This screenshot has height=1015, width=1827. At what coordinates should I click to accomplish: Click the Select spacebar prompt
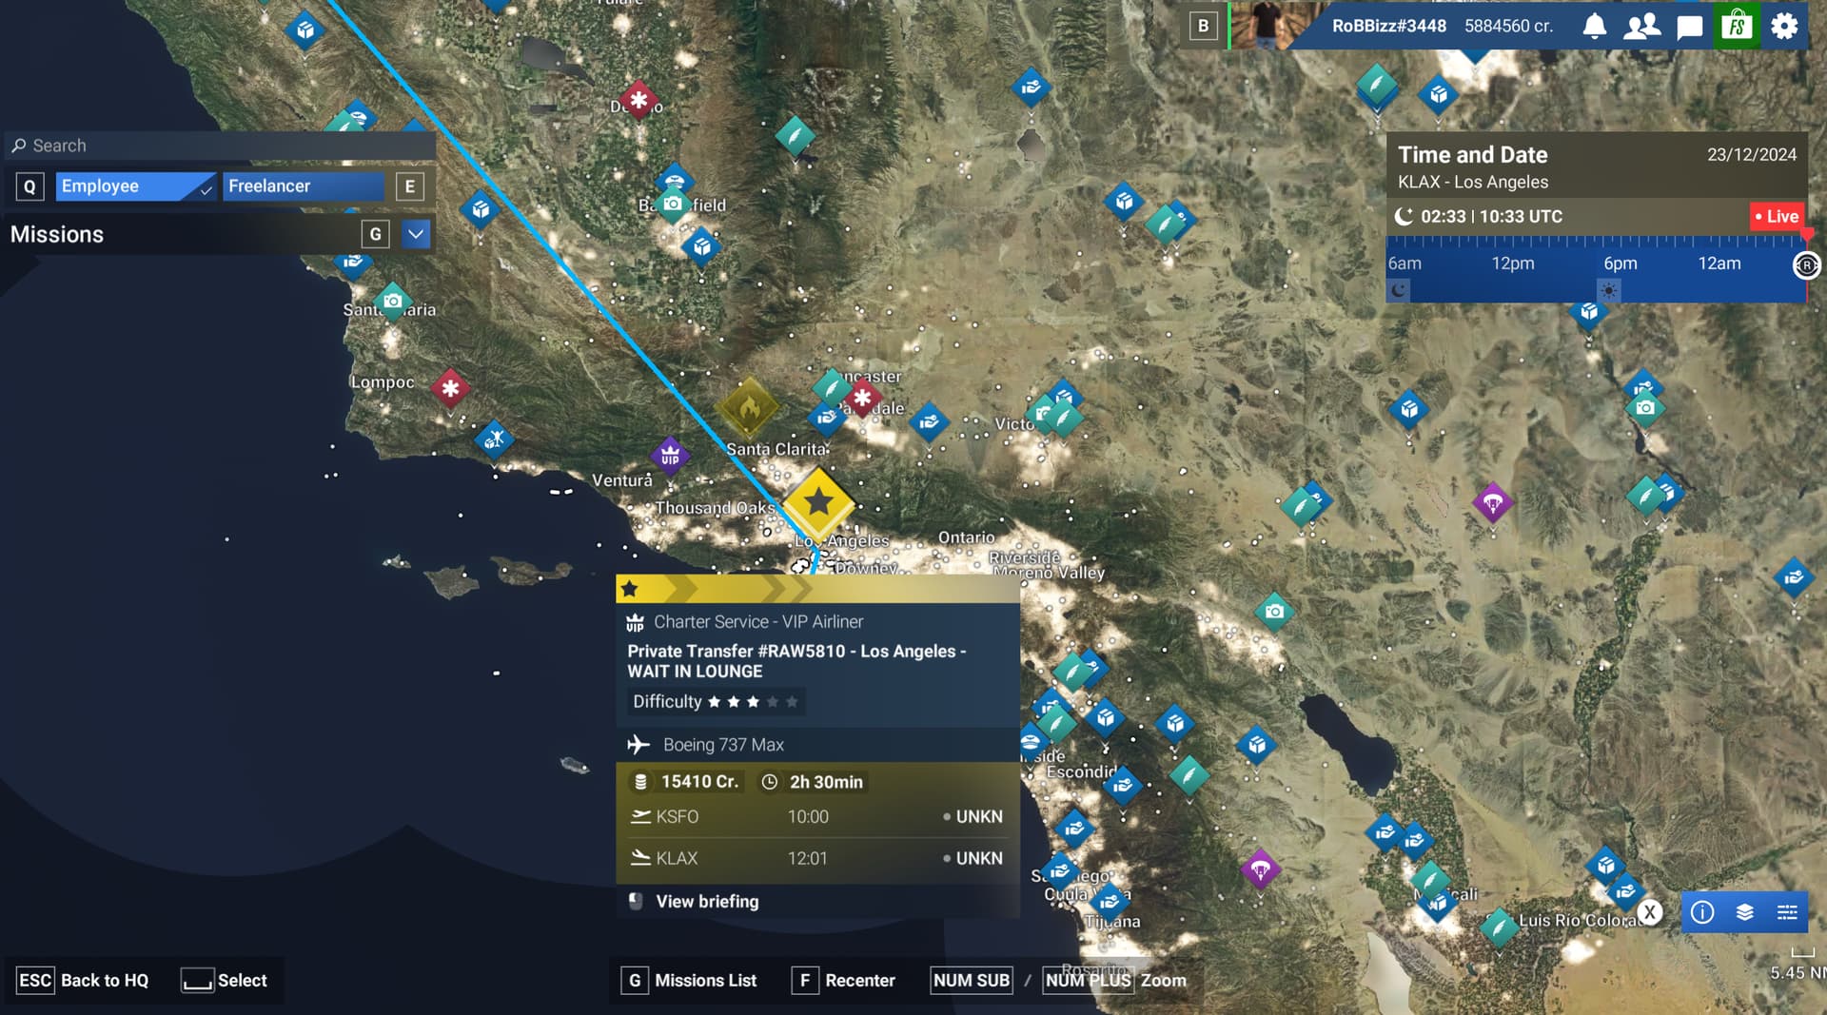point(225,981)
